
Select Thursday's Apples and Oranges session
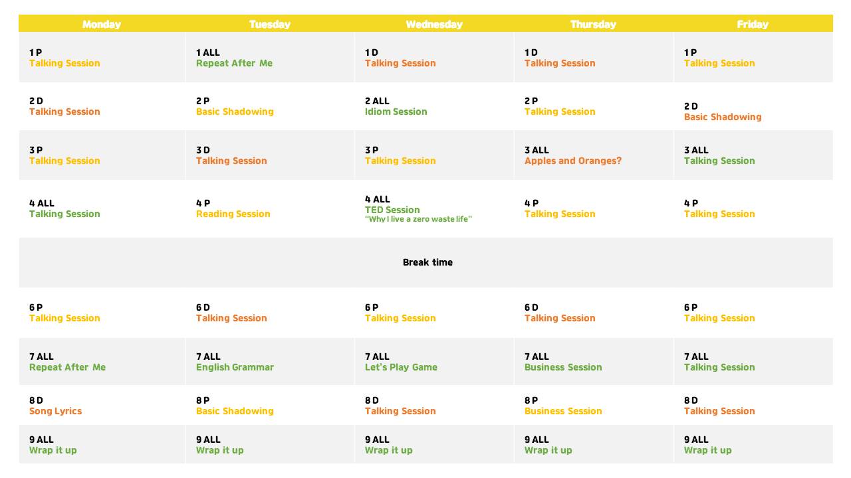coord(572,161)
